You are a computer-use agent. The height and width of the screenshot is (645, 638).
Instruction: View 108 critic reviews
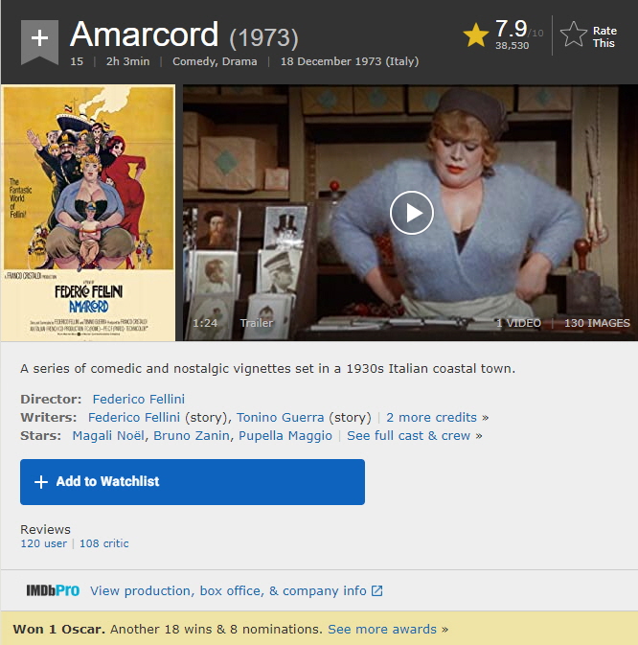click(104, 543)
